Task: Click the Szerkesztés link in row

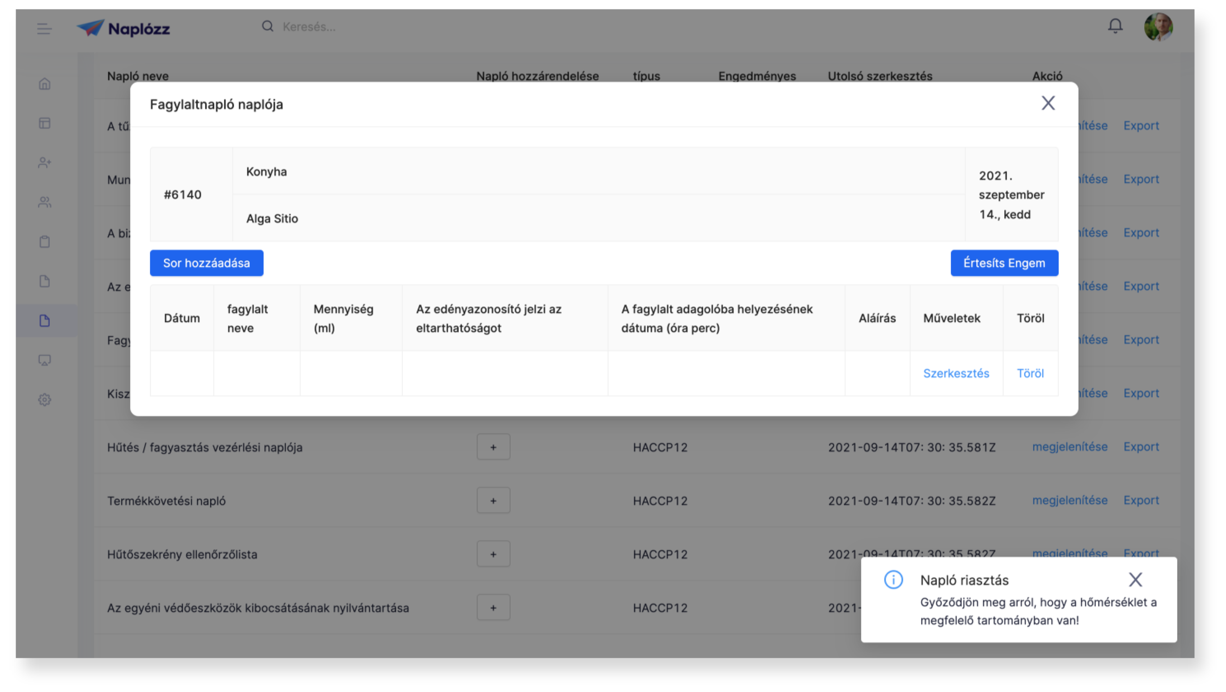Action: point(956,373)
